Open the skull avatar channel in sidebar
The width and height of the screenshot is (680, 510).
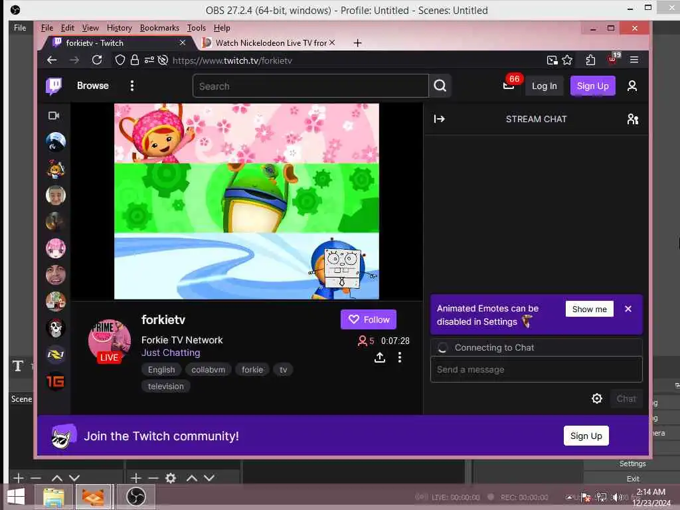click(56, 328)
